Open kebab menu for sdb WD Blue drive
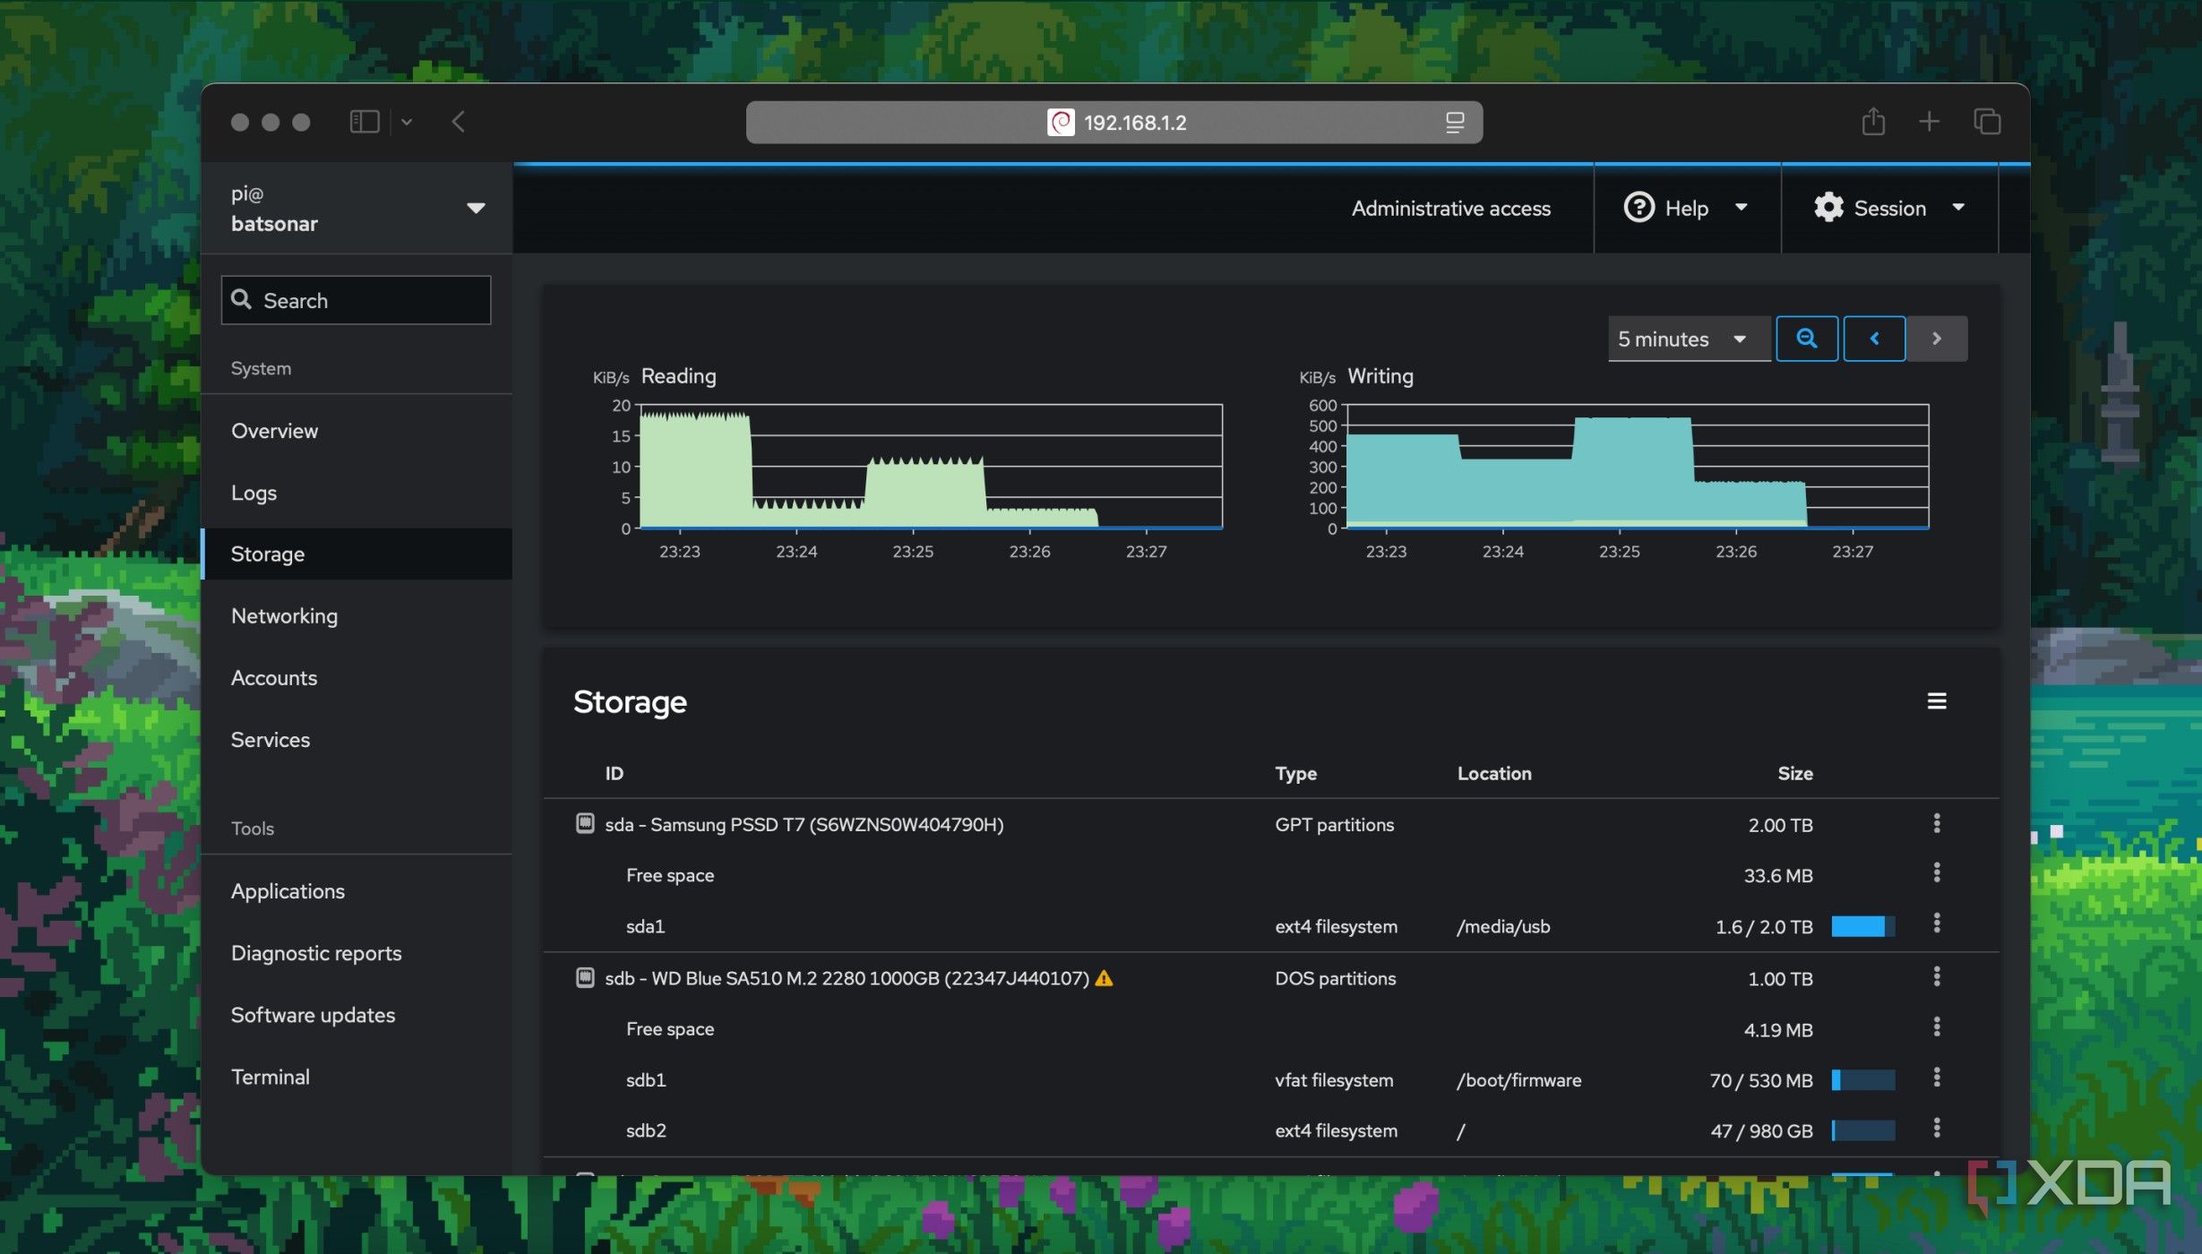Image resolution: width=2202 pixels, height=1254 pixels. click(x=1937, y=976)
